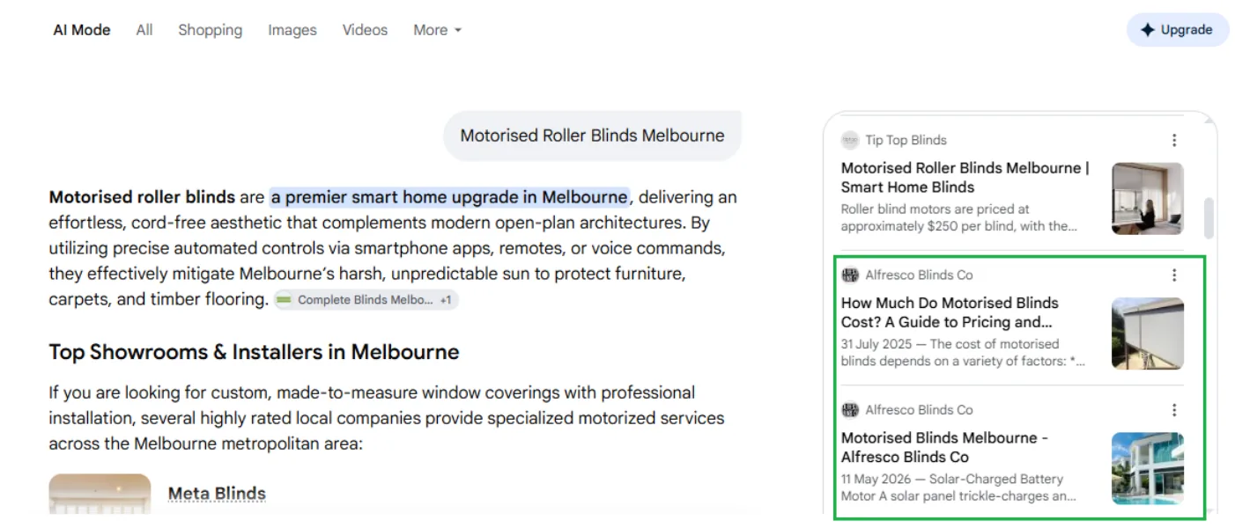
Task: Switch to the AI Mode tab
Action: coord(82,30)
